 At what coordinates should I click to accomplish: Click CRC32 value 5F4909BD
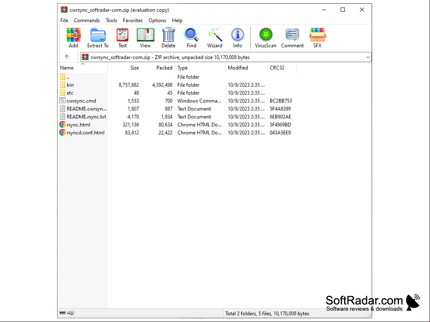280,125
